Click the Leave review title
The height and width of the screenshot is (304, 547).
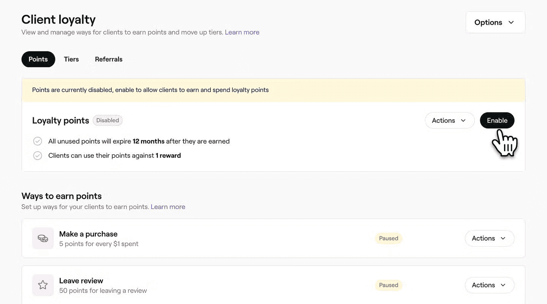point(81,281)
